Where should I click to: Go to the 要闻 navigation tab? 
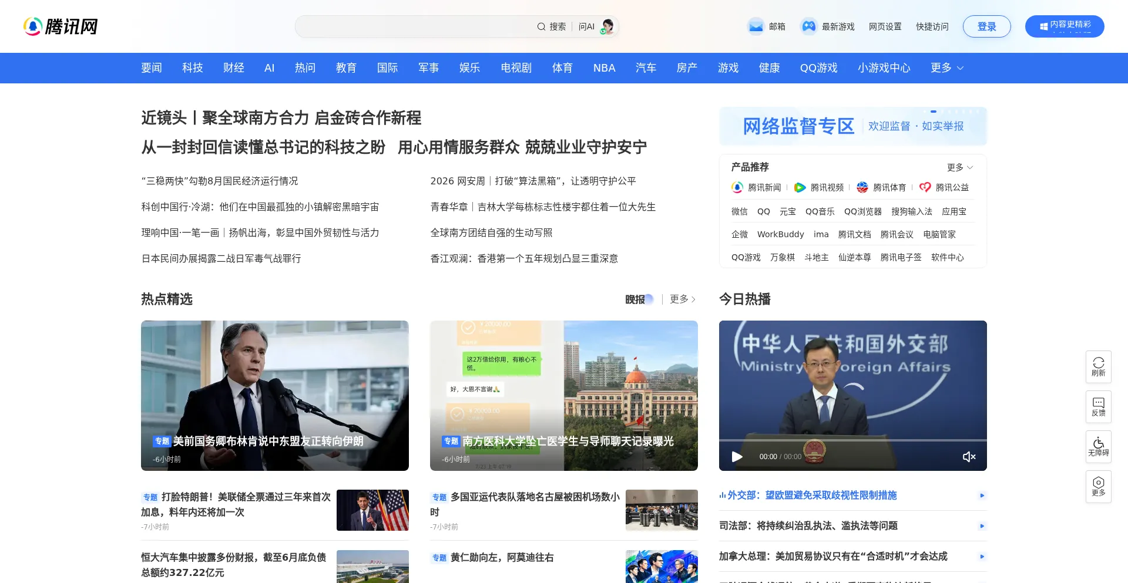152,68
